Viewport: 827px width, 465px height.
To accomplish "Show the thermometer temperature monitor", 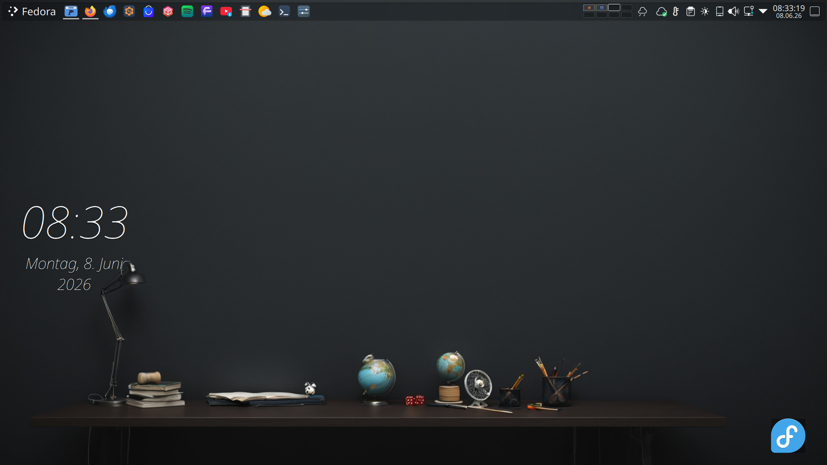I will pyautogui.click(x=676, y=12).
